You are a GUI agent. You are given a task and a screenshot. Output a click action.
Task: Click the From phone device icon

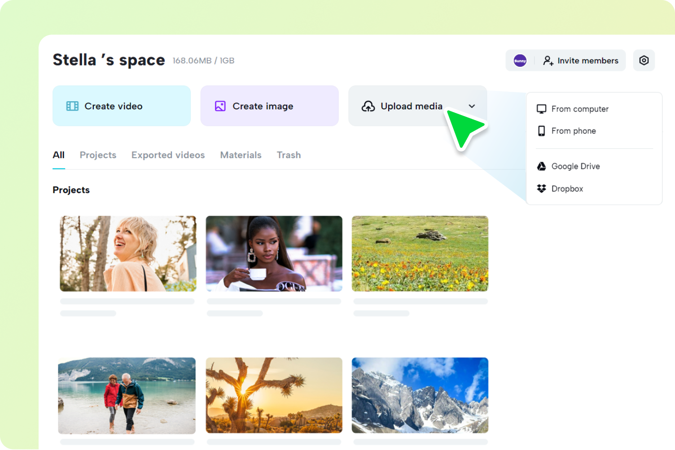[542, 131]
